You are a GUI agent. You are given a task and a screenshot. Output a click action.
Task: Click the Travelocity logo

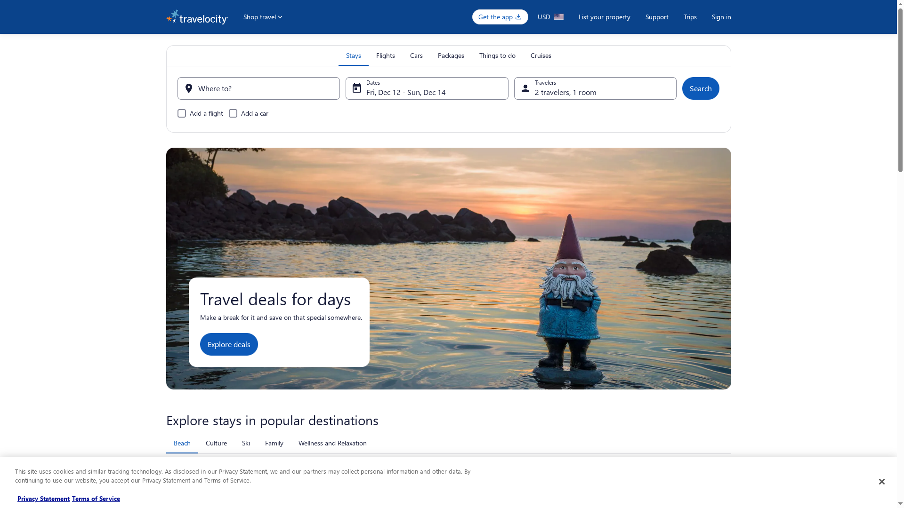click(x=197, y=17)
